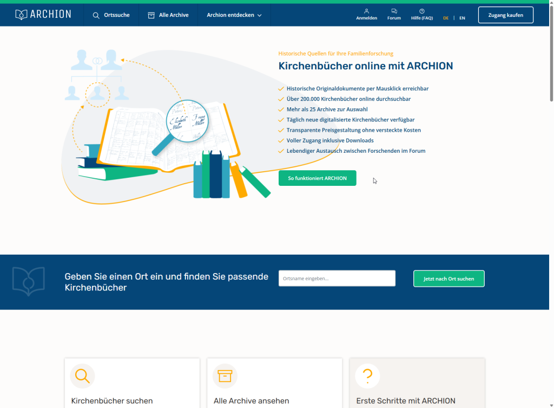The image size is (554, 408).
Task: Click the text Voller Zugang inklusive Downloads
Action: tap(330, 140)
